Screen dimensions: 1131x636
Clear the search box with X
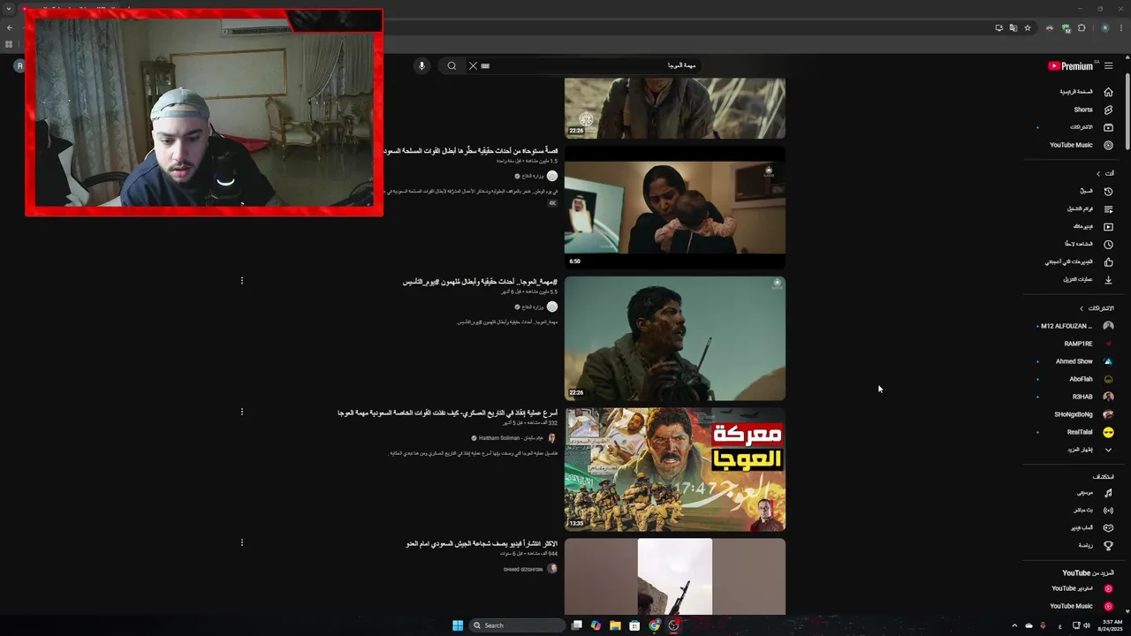point(473,65)
